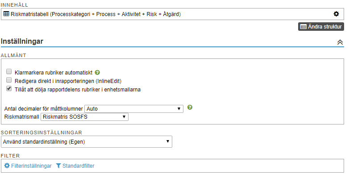
Task: Open help icon beside Klarmarkera rubriker automatiskt
Action: coord(97,73)
